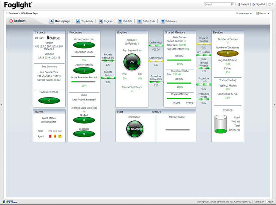Click the Active Processes Percent bar
Screen dimensions: 276x205
point(83,82)
